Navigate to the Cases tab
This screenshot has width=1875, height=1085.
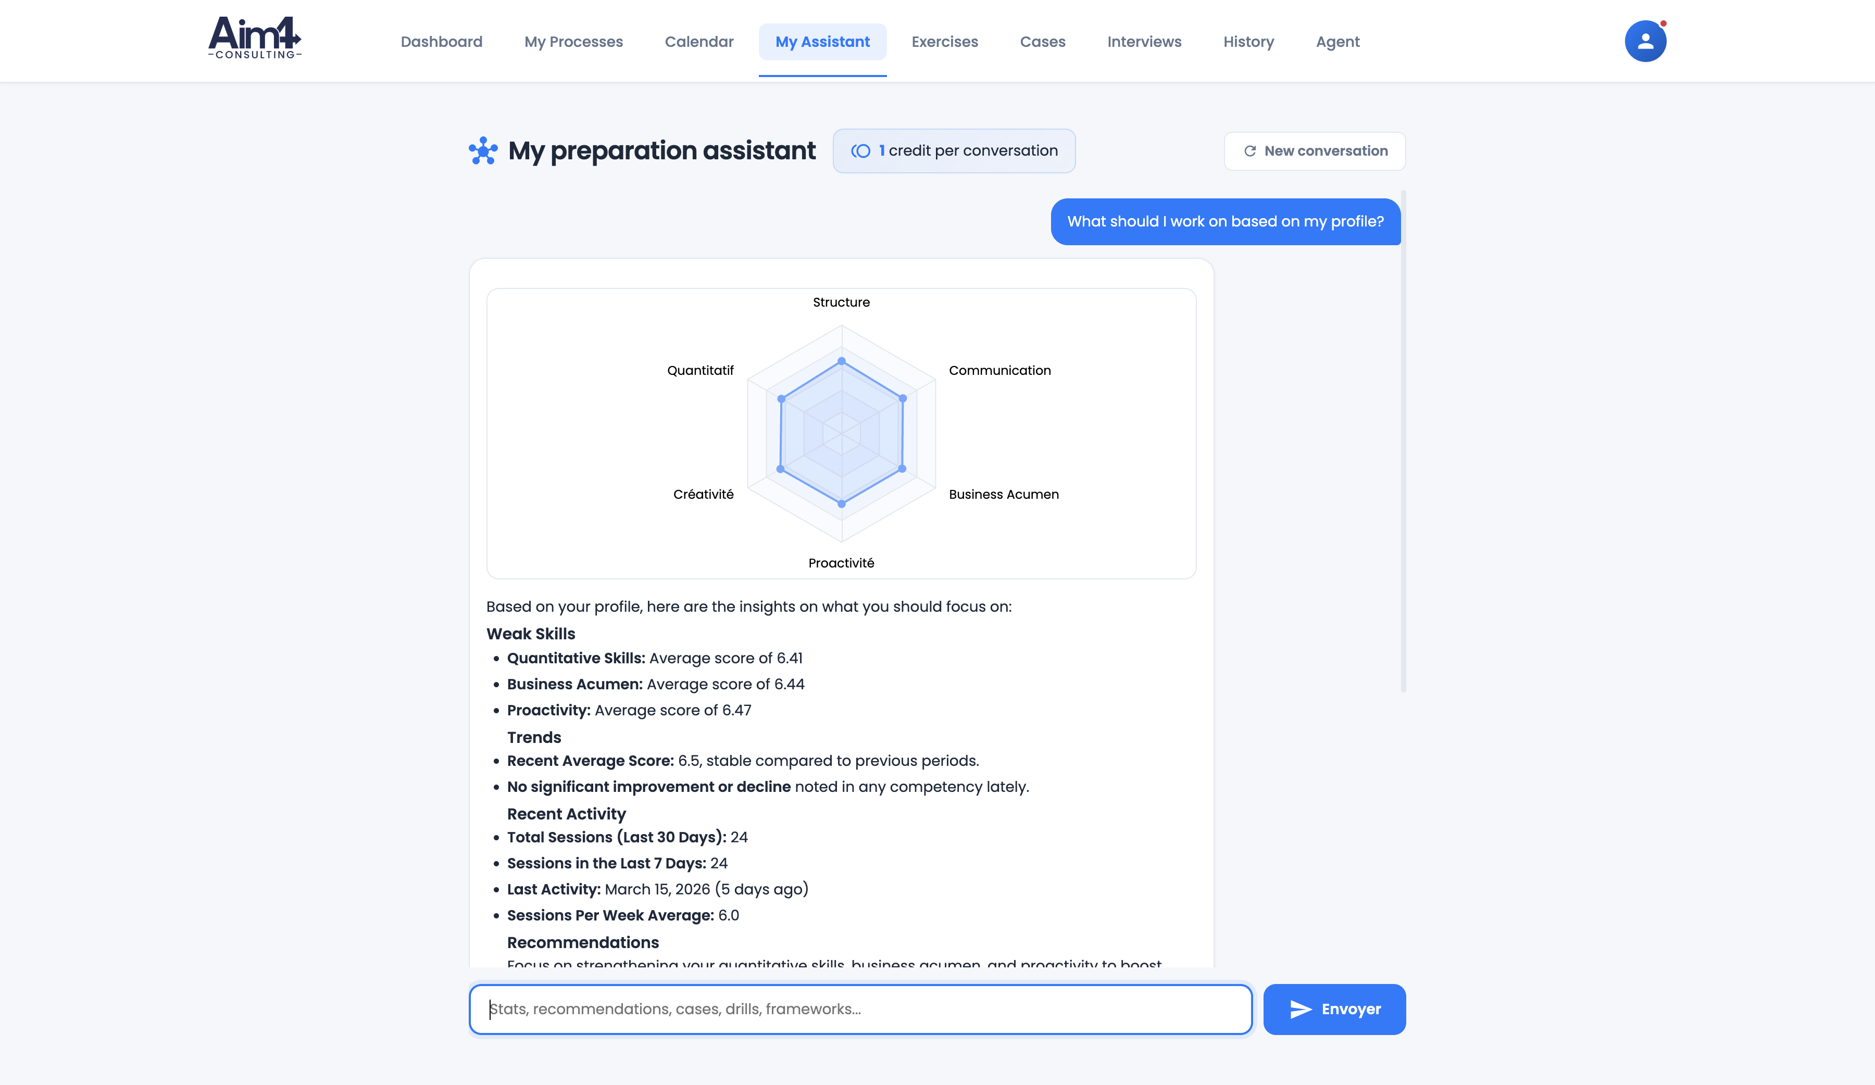pyautogui.click(x=1042, y=42)
